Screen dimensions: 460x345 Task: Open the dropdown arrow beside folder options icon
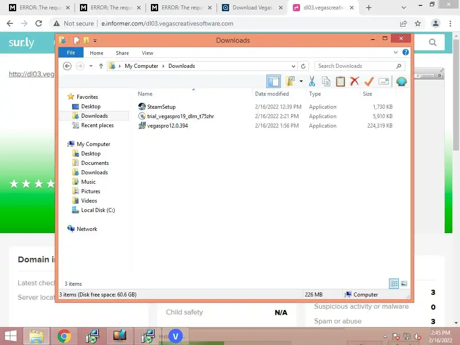click(301, 81)
